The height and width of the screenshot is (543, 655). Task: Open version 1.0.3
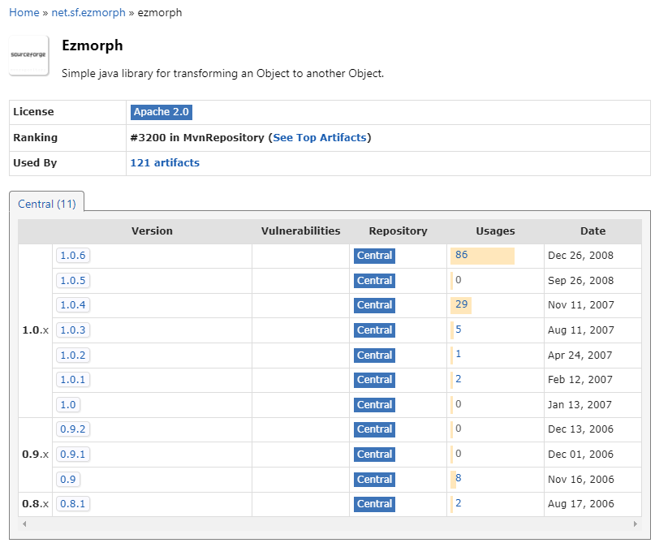pos(73,330)
